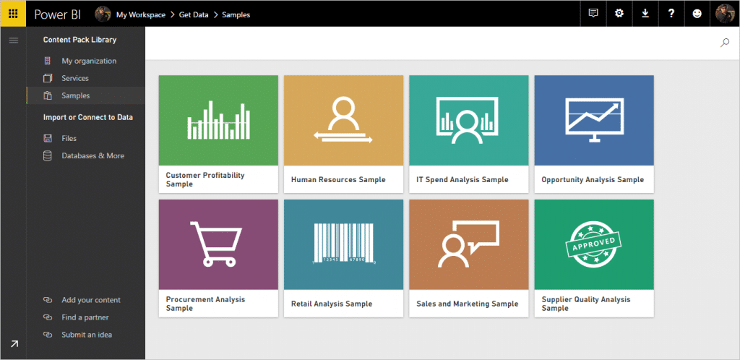Click Content Pack Library heading
The width and height of the screenshot is (740, 360).
(x=79, y=40)
